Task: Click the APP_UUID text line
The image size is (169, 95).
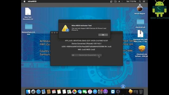Action: (86, 41)
